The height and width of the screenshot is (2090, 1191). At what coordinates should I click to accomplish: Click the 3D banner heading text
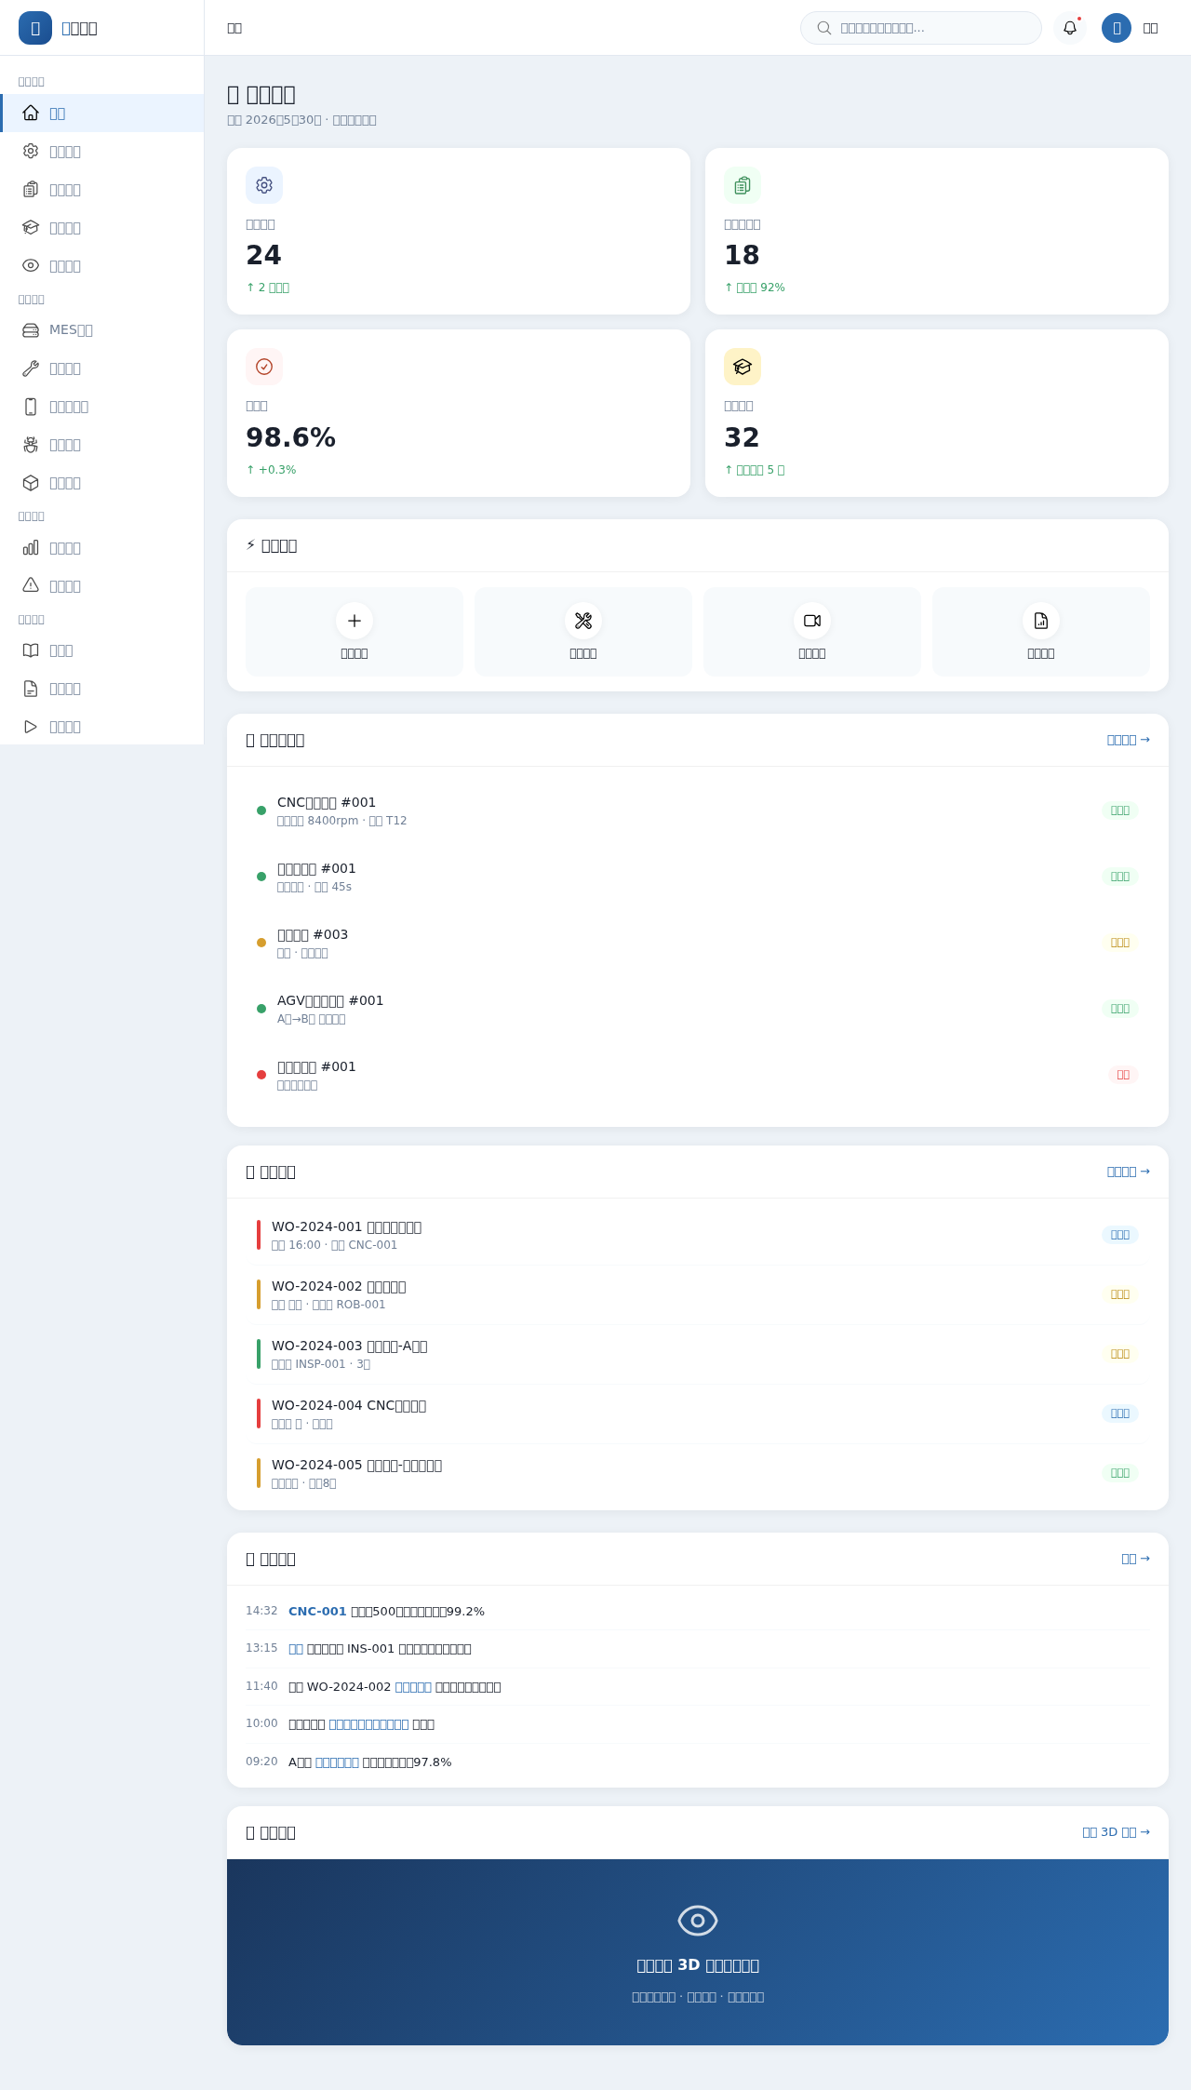698,1965
